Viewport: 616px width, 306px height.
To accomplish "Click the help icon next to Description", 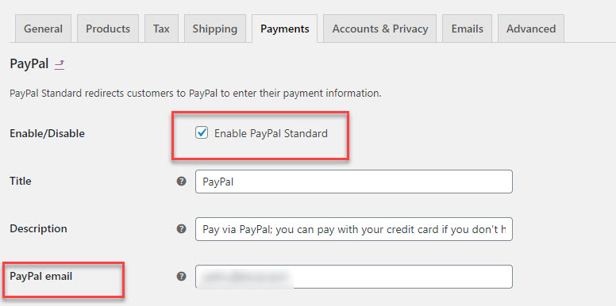I will pos(181,229).
